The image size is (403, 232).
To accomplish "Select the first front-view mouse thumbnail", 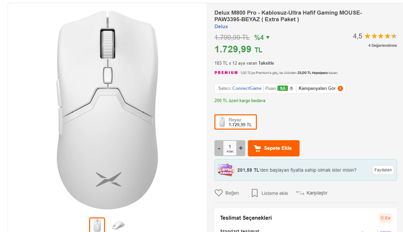I will (x=97, y=225).
